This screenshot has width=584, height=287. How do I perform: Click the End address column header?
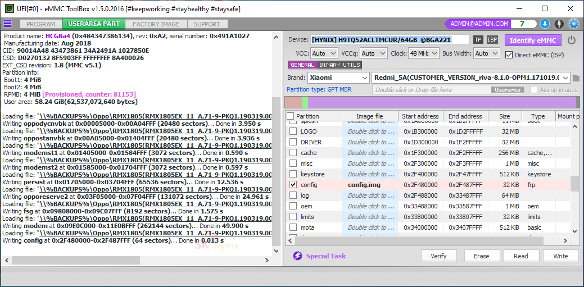click(x=465, y=116)
